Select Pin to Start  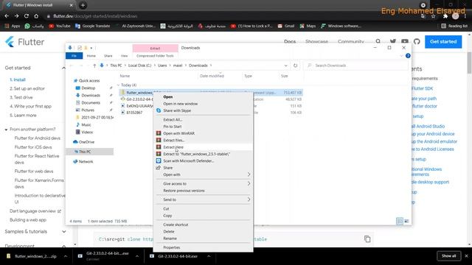[x=172, y=127]
